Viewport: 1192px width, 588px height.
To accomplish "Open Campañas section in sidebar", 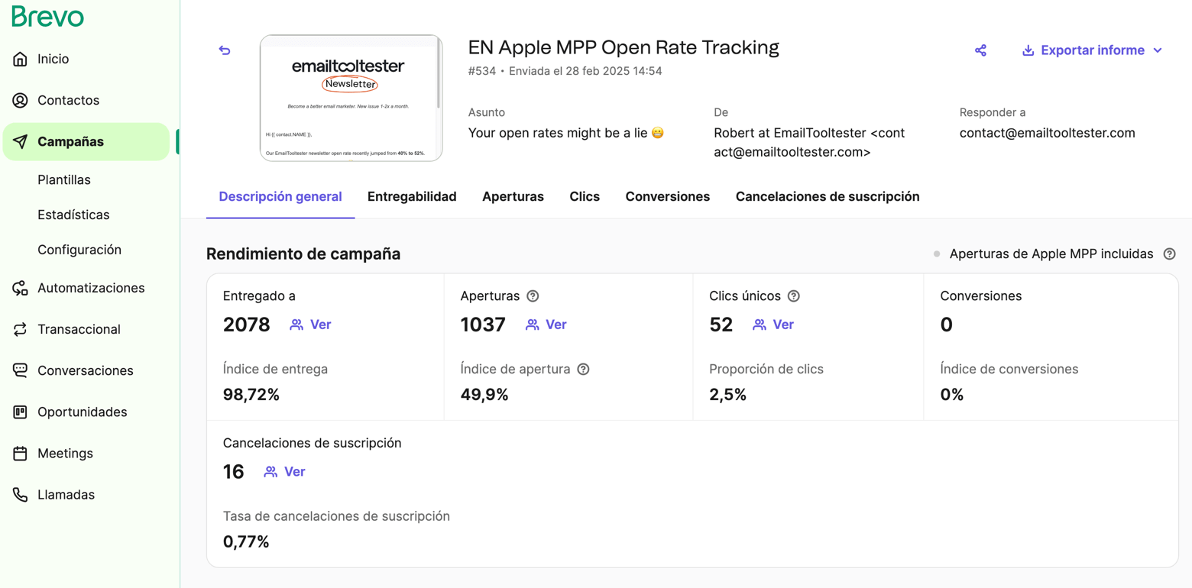I will tap(86, 141).
